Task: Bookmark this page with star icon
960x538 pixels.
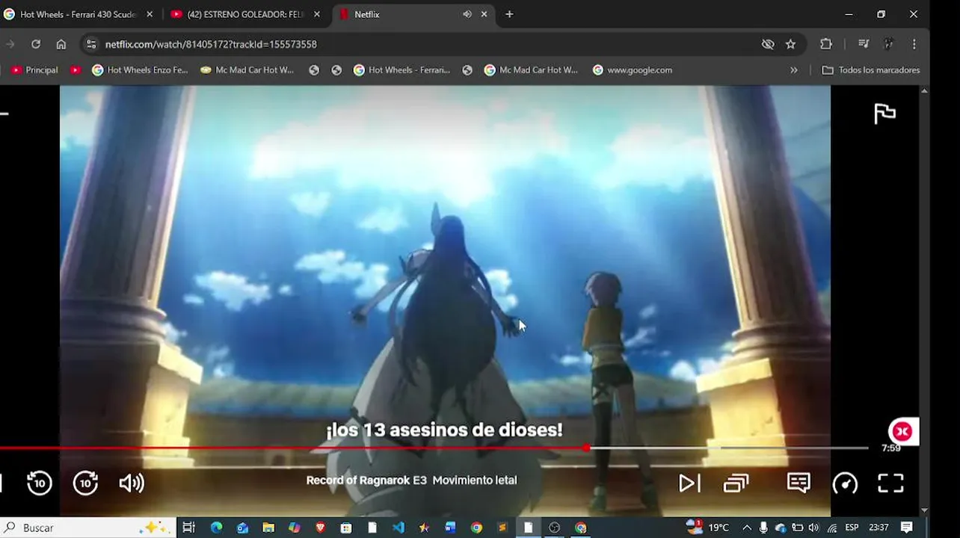Action: point(790,44)
